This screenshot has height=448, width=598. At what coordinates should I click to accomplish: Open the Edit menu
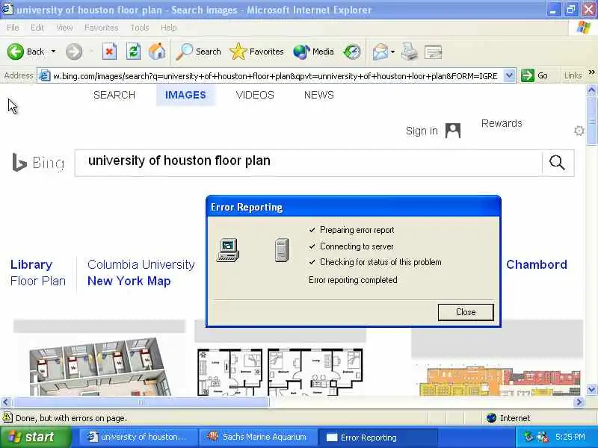pos(37,28)
